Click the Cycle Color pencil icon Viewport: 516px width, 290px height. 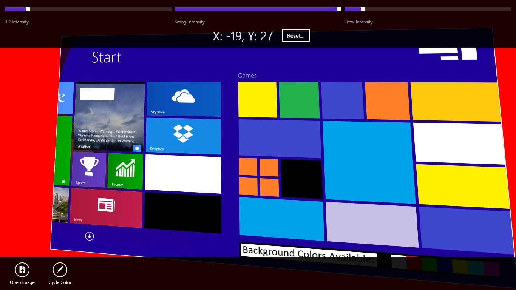click(60, 270)
